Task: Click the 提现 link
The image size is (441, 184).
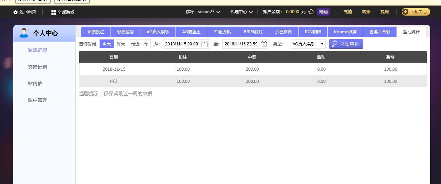Action: click(x=385, y=12)
